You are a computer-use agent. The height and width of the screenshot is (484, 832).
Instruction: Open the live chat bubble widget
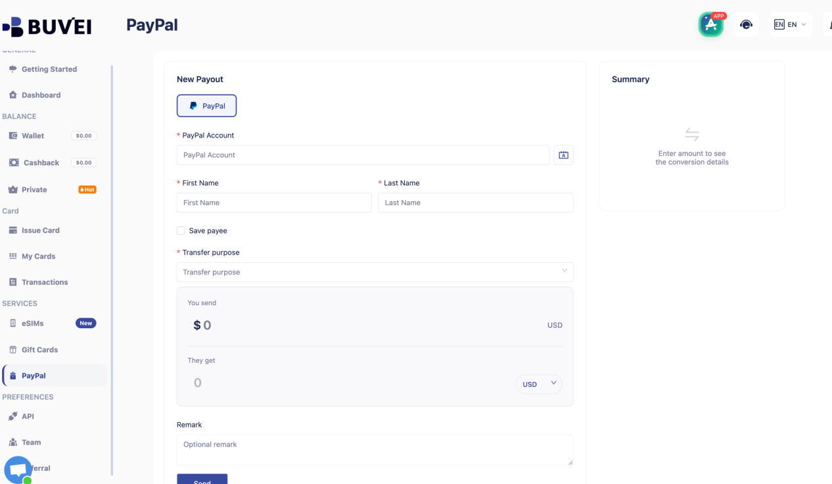(18, 470)
